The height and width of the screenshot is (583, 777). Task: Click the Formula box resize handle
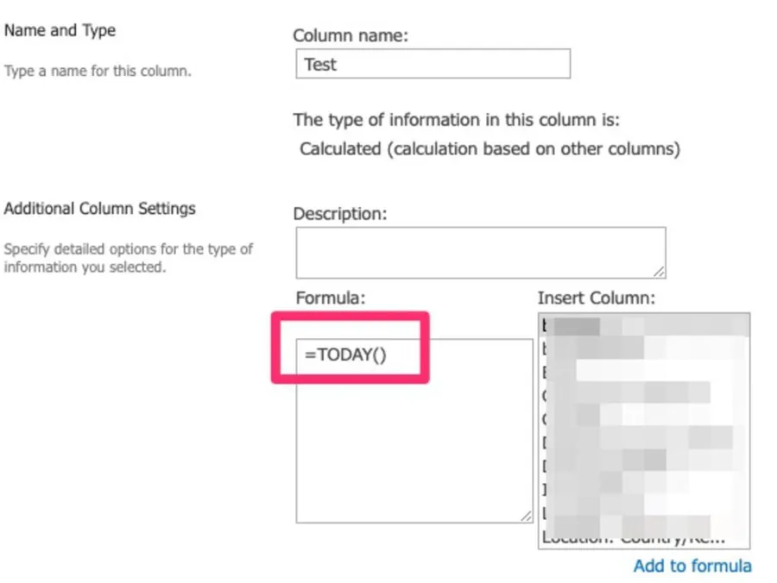[526, 516]
